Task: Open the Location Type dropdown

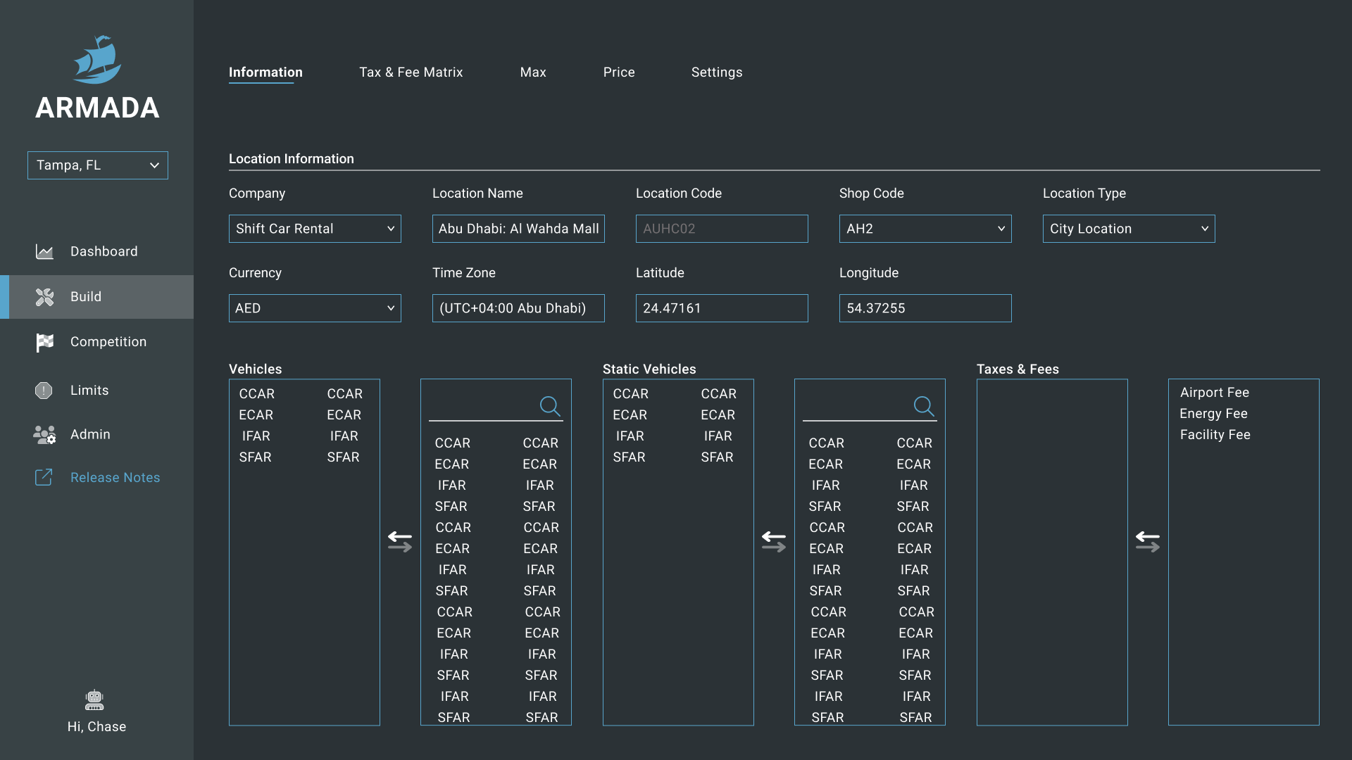Action: click(x=1128, y=229)
